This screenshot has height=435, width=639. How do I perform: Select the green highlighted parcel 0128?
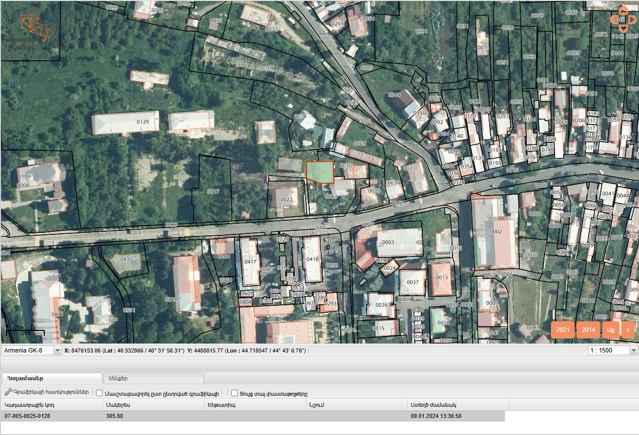tap(320, 171)
